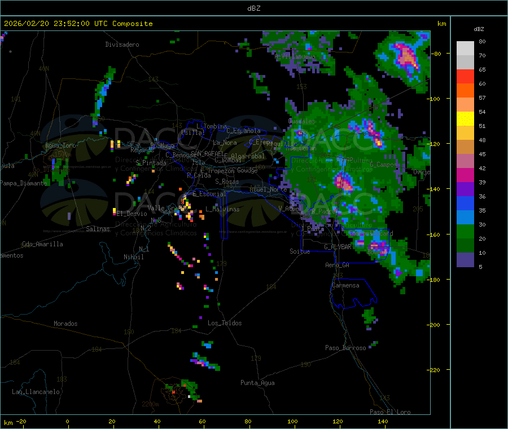Screen dimensions: 508x429
Task: Click the Cda_Amarilla map label
Action: pyautogui.click(x=42, y=244)
